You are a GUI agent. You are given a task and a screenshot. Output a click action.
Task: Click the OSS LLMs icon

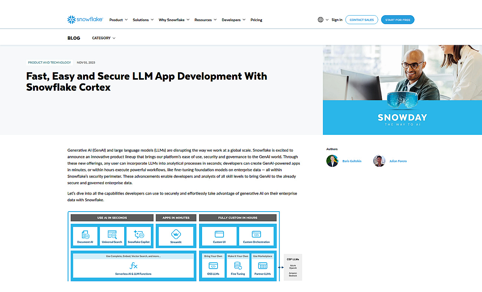coord(213,266)
